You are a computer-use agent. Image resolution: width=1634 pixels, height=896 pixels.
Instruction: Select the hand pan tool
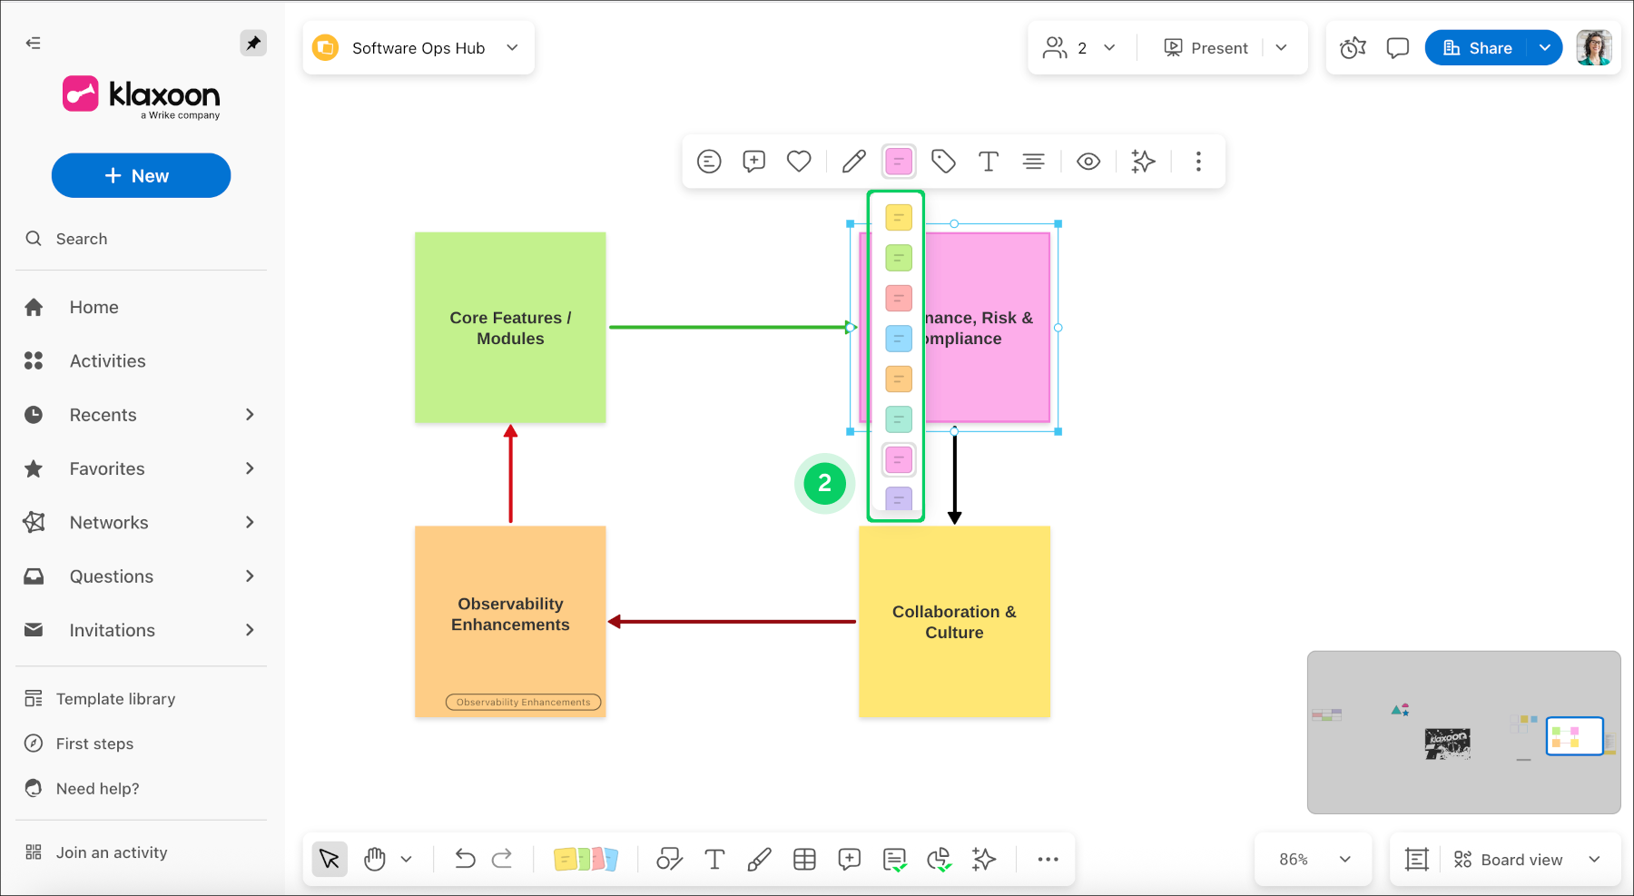click(x=375, y=859)
